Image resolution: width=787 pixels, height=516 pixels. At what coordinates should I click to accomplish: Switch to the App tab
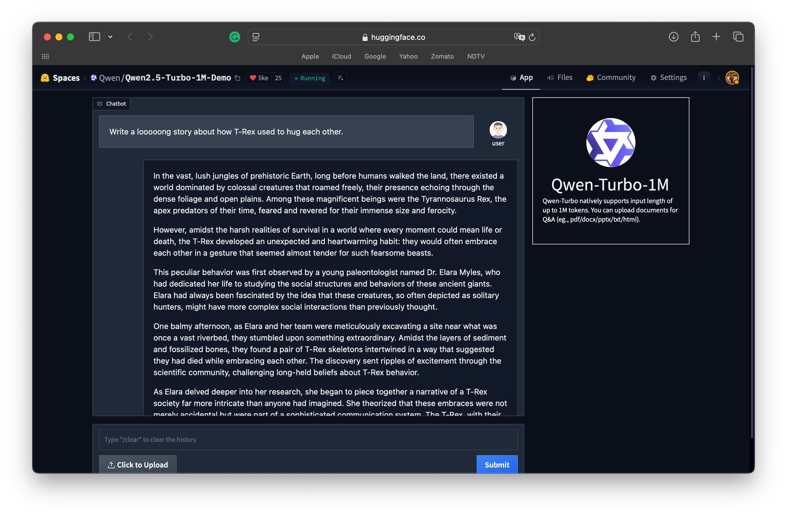point(521,78)
